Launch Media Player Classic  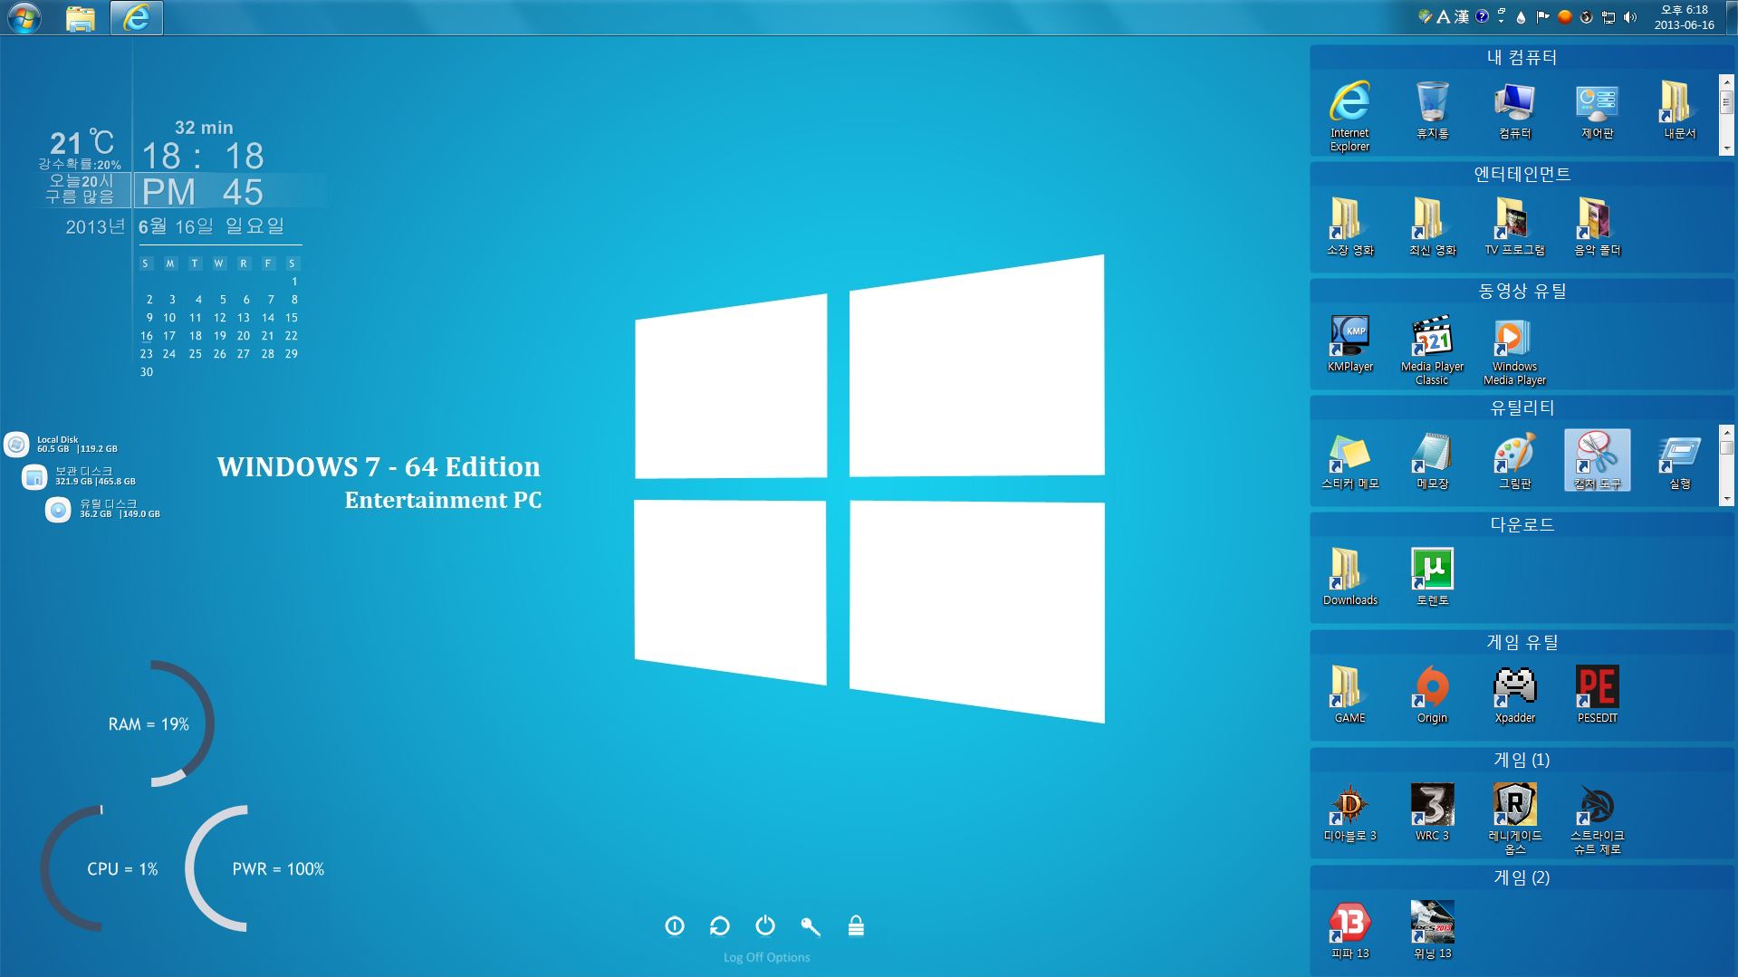(1432, 350)
